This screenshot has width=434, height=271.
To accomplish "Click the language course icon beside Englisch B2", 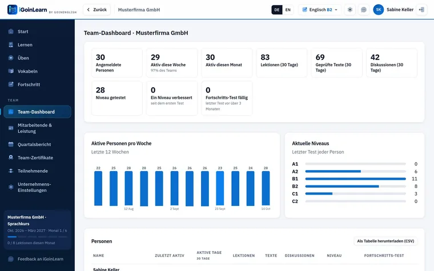I will tap(304, 10).
